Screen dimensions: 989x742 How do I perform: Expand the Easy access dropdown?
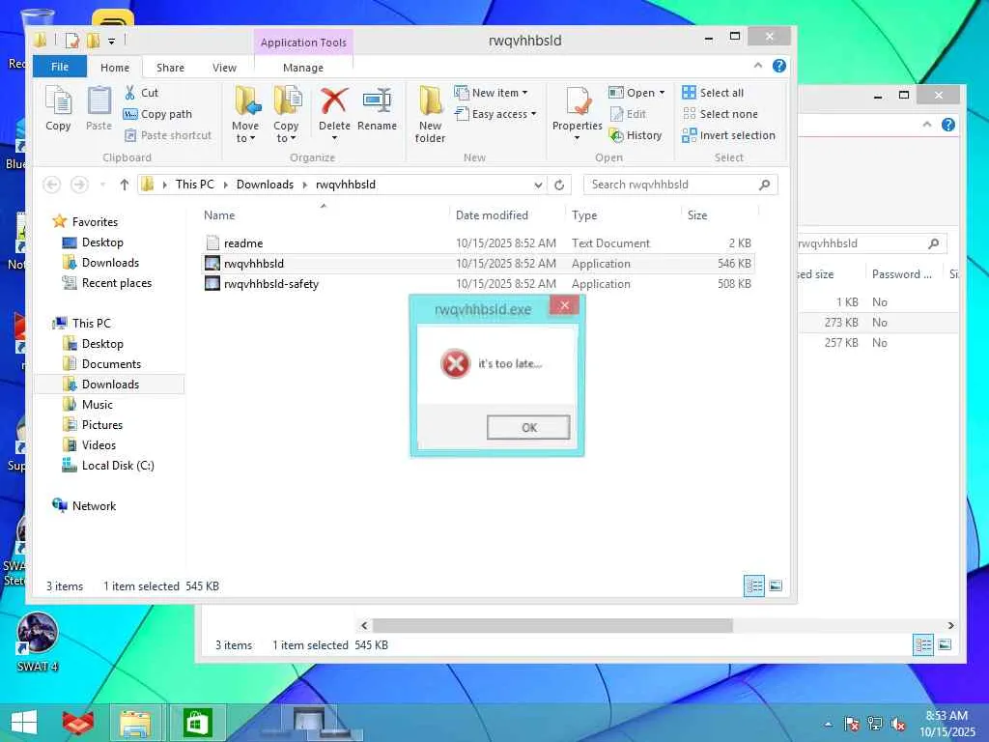[x=533, y=114]
